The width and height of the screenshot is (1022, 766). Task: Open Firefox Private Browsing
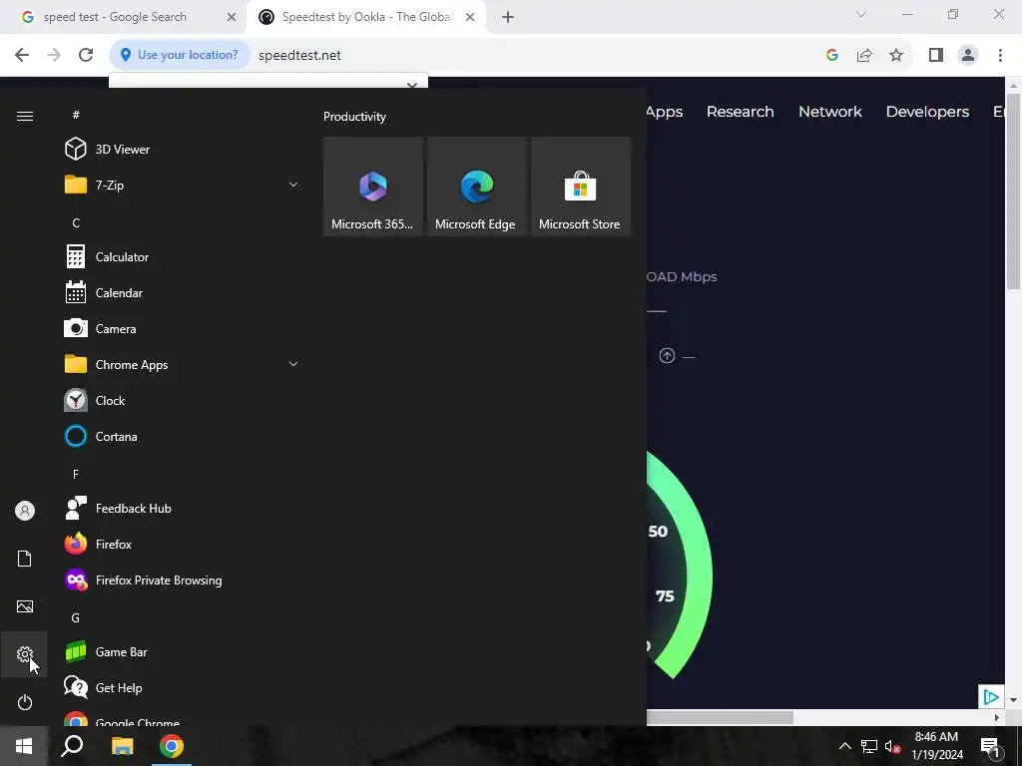(181, 579)
